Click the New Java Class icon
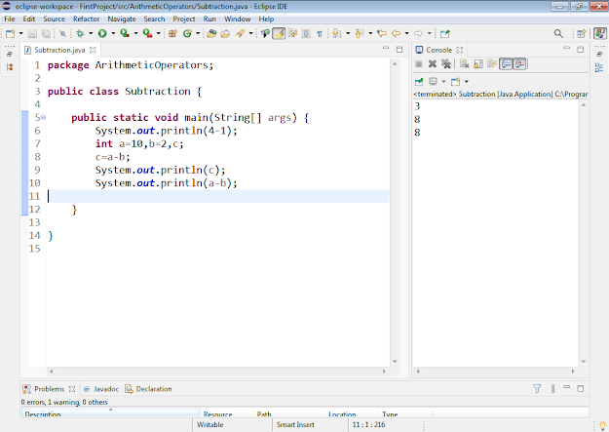Viewport: 609px width, 432px height. (x=188, y=34)
